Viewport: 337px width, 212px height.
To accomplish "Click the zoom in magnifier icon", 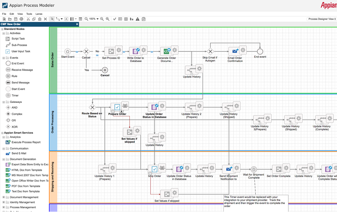I will pos(107,19).
